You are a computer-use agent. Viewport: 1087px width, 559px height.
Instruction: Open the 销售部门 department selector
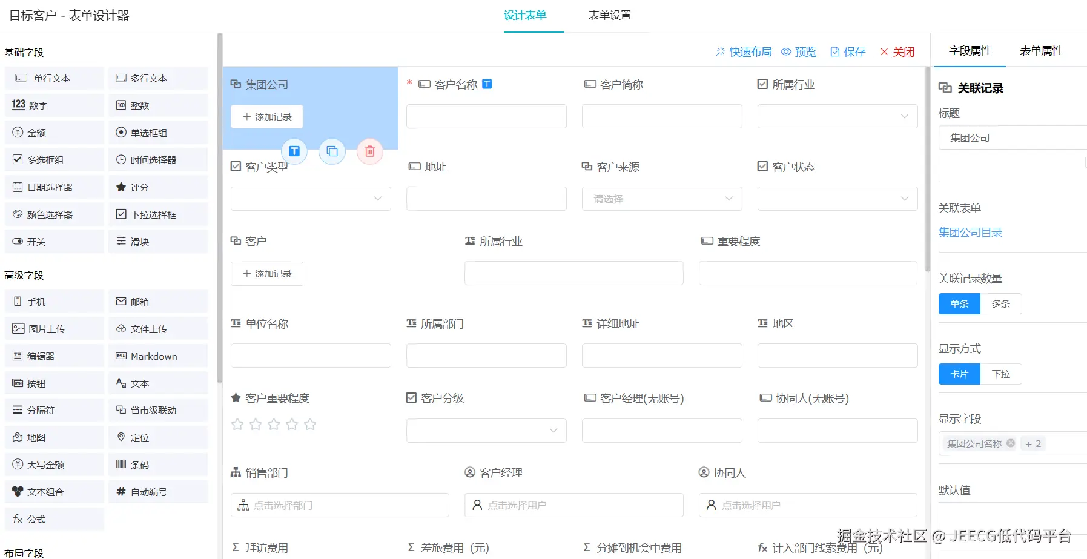coord(340,505)
